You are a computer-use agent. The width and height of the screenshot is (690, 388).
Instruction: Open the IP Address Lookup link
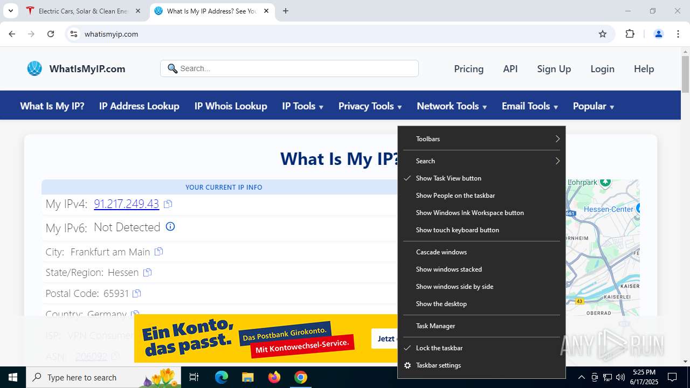coord(139,106)
